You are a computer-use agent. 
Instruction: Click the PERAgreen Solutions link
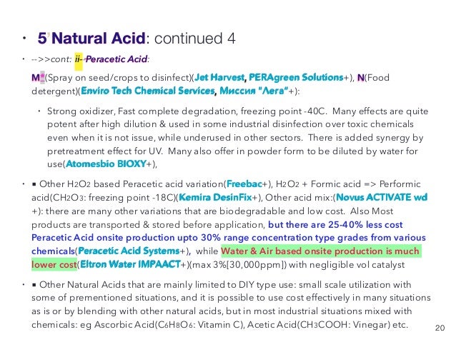coord(296,78)
